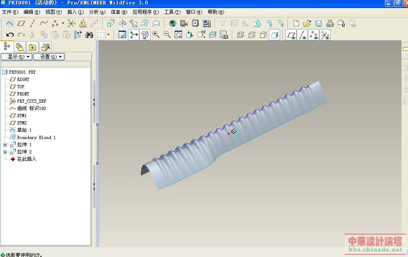This screenshot has height=257, width=408.
Task: Toggle coordinate systems visibility
Action: (325, 35)
